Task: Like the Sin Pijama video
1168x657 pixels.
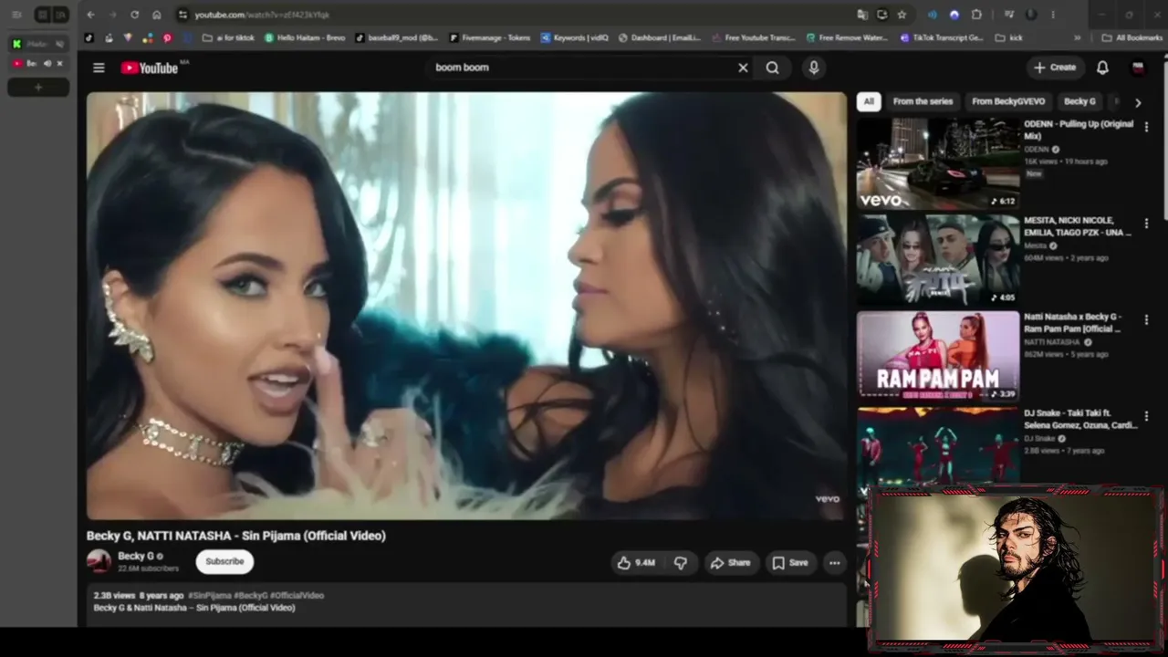Action: coord(636,563)
